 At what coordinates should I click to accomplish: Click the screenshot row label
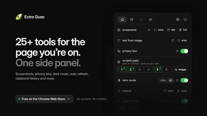point(129,30)
